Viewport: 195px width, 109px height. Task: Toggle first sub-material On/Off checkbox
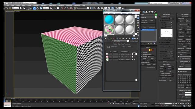tap(134, 54)
